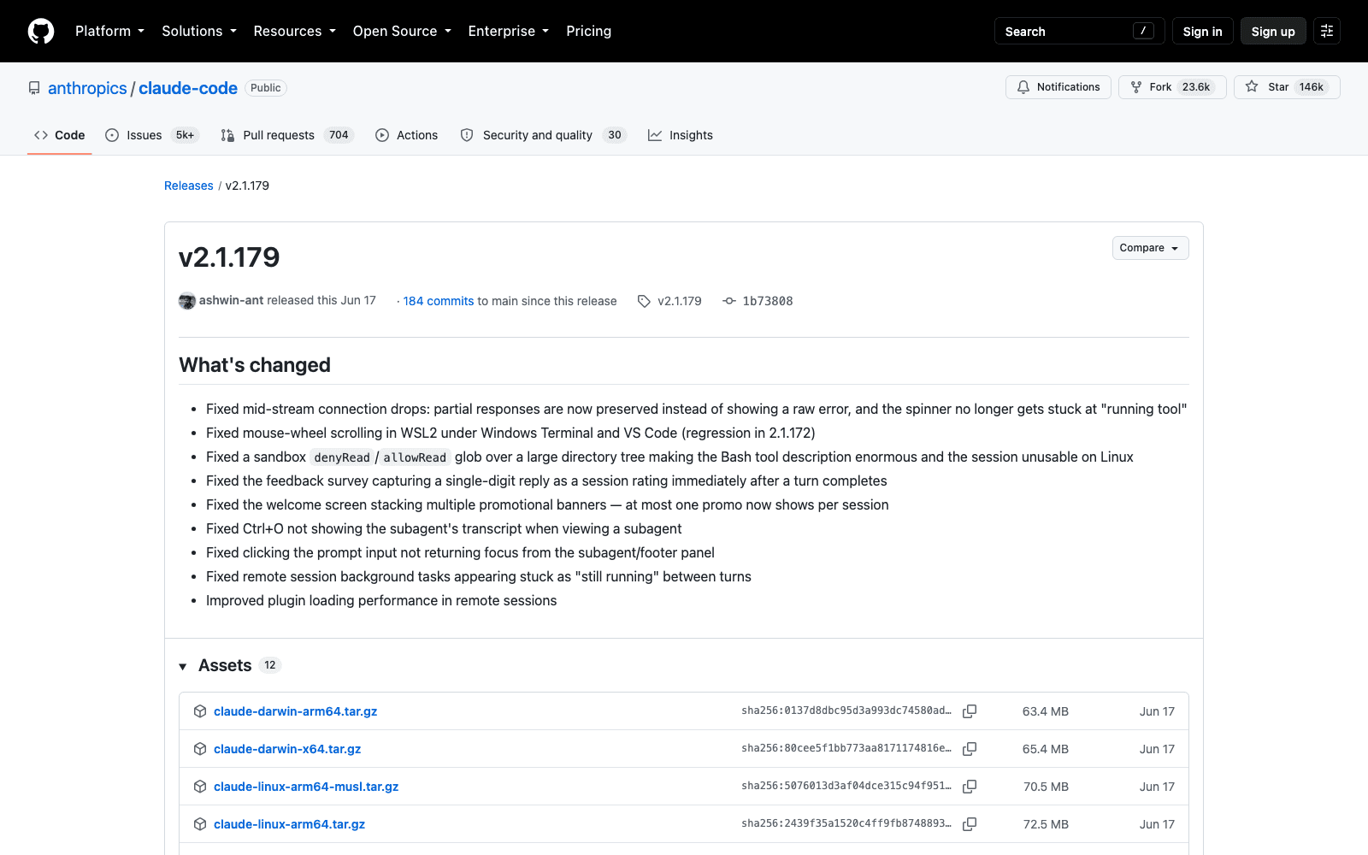This screenshot has width=1368, height=855.
Task: Click the tag icon next to v2.1.179
Action: point(644,301)
